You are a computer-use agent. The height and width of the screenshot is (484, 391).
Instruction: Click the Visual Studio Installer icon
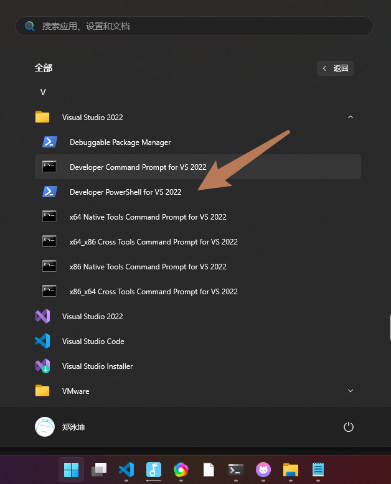pos(42,366)
